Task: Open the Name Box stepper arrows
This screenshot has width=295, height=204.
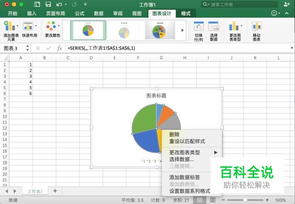Action: [28, 48]
